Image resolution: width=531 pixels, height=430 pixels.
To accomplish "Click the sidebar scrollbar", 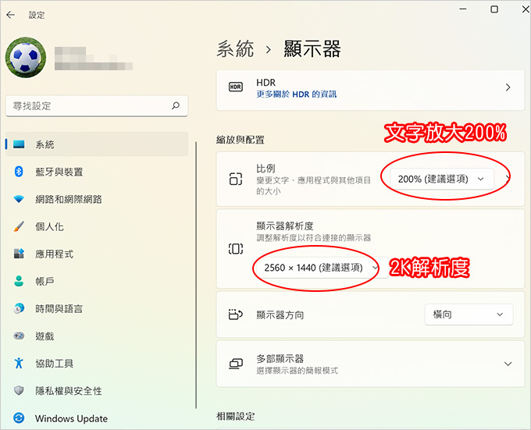I will point(196,275).
